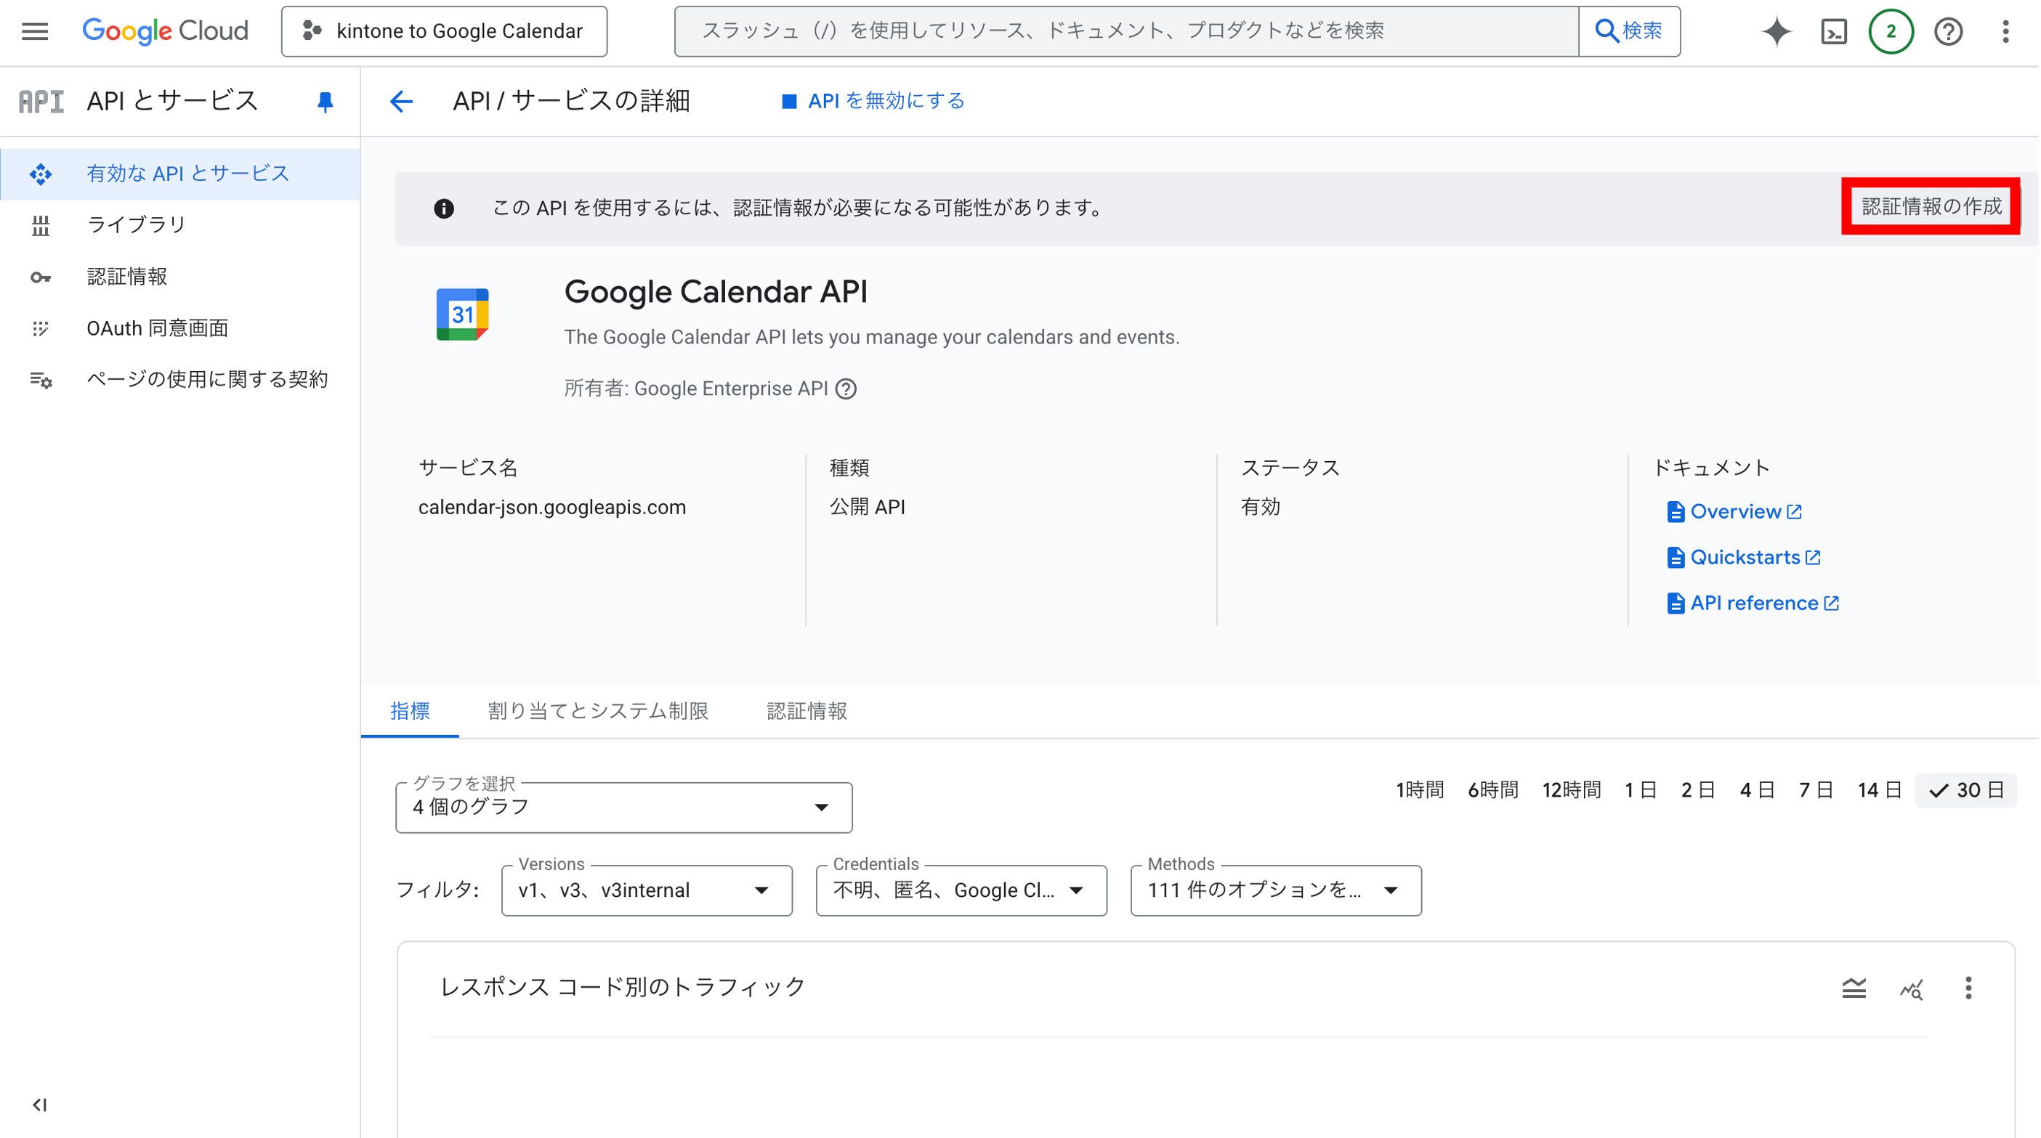
Task: Switch to the 割り当てとシステム制限 tab
Action: coord(598,711)
